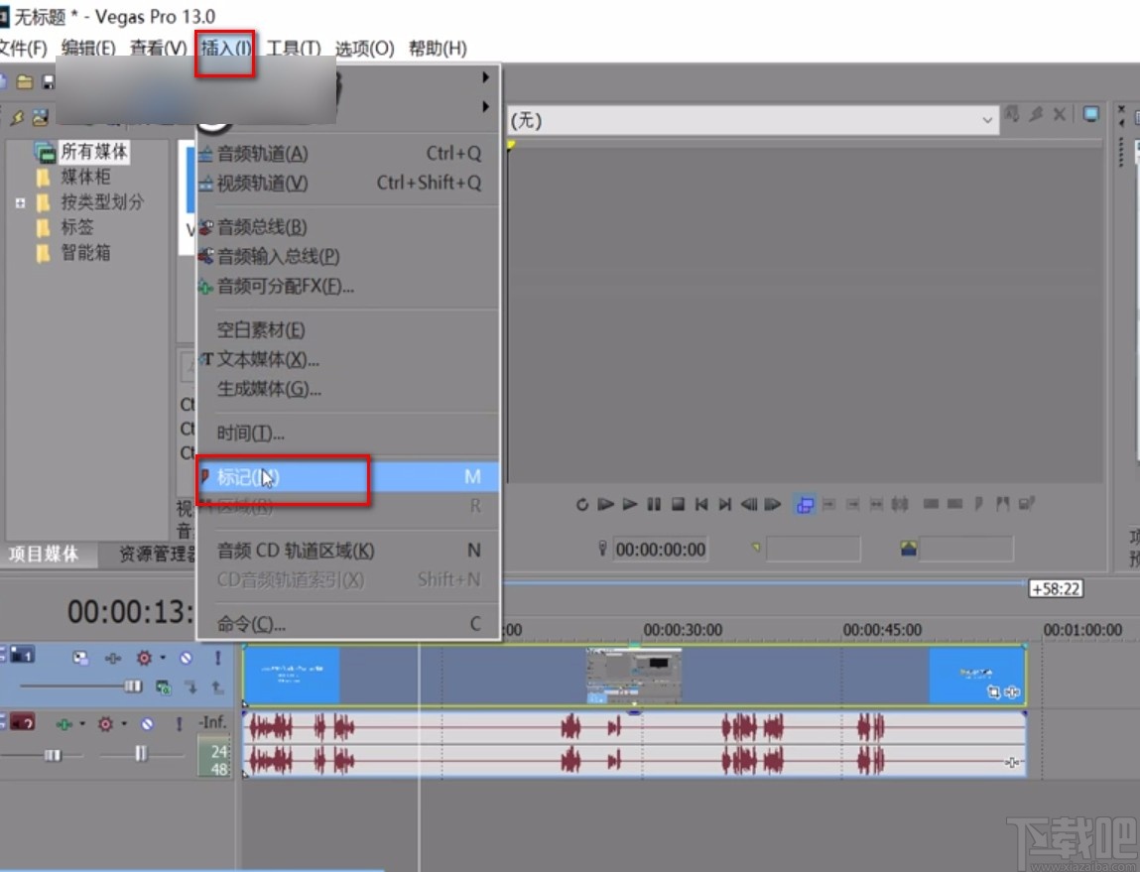Select 所有媒体 in media tree

[94, 151]
